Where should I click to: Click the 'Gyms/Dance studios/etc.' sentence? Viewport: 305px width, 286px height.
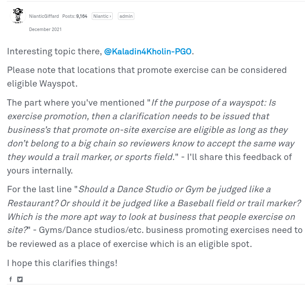171,230
